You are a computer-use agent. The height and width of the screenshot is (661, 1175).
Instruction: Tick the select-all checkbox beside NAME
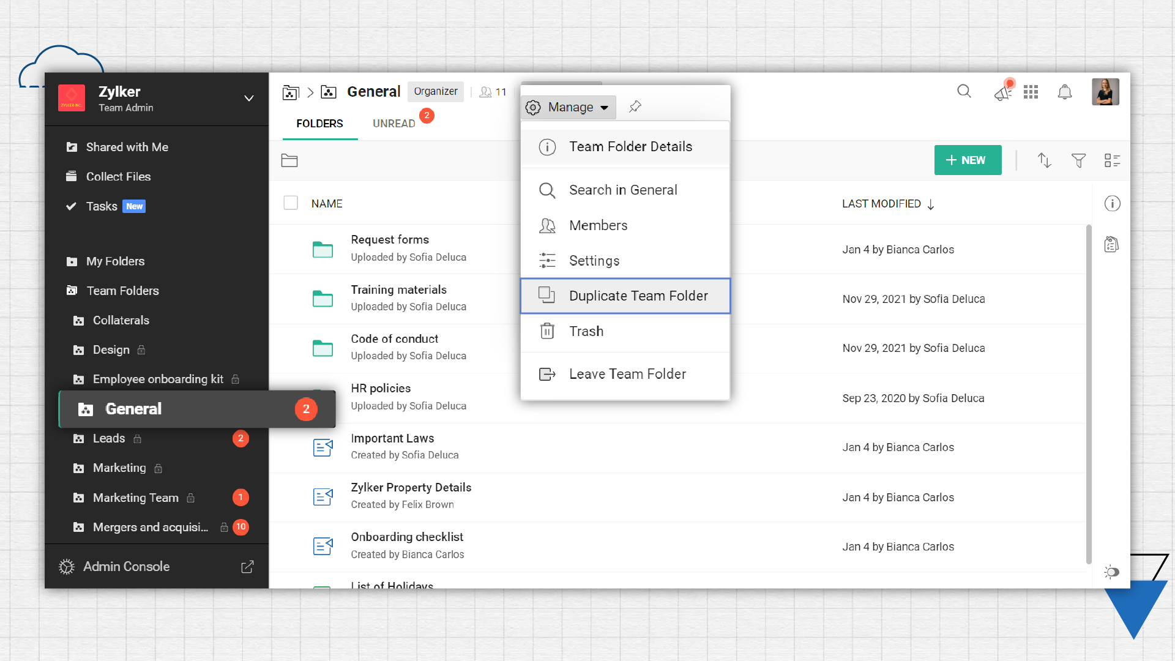pyautogui.click(x=291, y=203)
